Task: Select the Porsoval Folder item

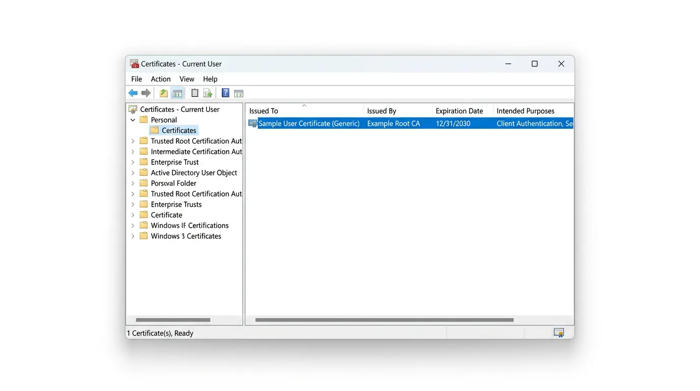Action: click(x=173, y=183)
